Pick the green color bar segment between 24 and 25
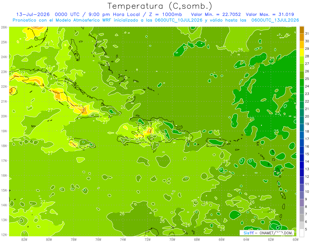Screen dimensions: 314x243 [x=302, y=83]
